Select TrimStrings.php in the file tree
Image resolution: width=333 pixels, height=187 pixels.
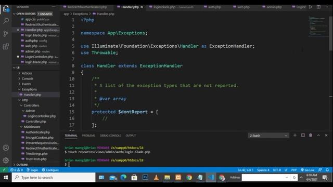pyautogui.click(x=36, y=154)
